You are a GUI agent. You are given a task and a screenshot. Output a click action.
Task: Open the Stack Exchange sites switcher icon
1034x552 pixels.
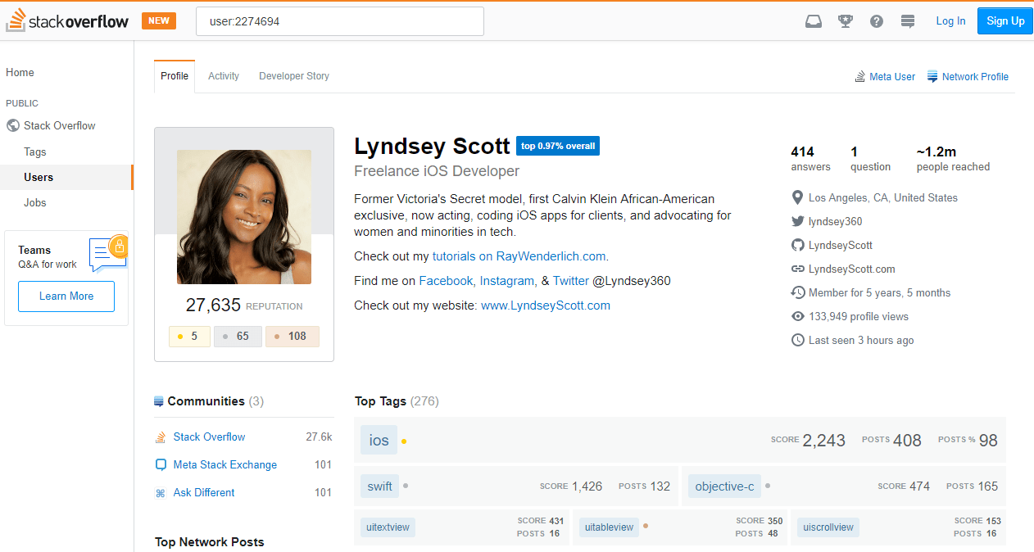pyautogui.click(x=908, y=21)
